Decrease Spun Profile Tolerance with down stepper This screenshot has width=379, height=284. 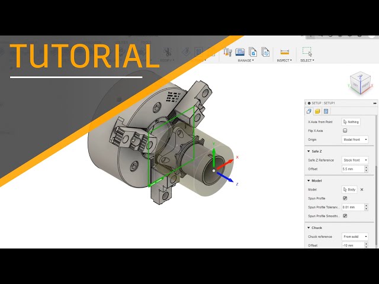[367, 209]
